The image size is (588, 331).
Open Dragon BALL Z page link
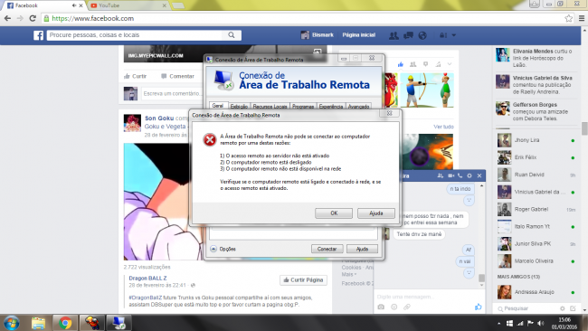click(x=147, y=279)
